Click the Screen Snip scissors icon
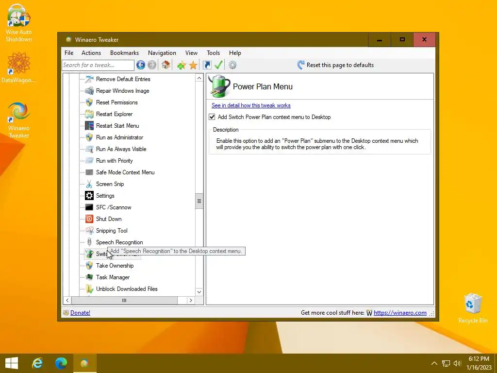 [89, 184]
